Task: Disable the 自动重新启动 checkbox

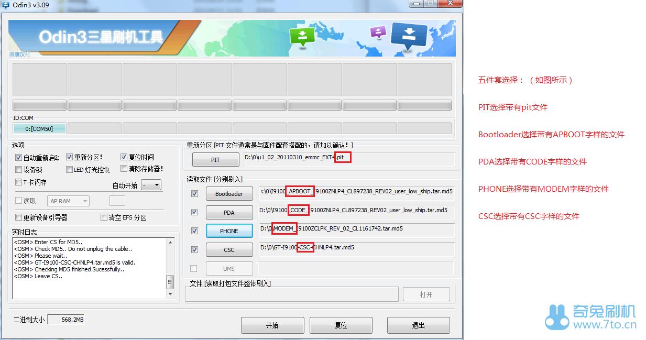Action: 19,157
